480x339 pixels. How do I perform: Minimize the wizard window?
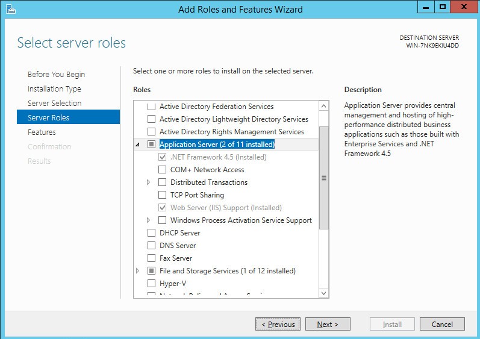pyautogui.click(x=426, y=7)
